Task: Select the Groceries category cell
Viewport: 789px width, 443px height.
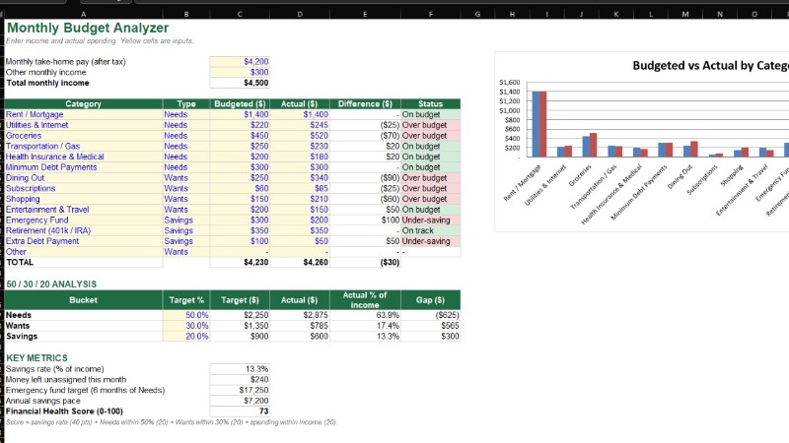Action: point(84,136)
